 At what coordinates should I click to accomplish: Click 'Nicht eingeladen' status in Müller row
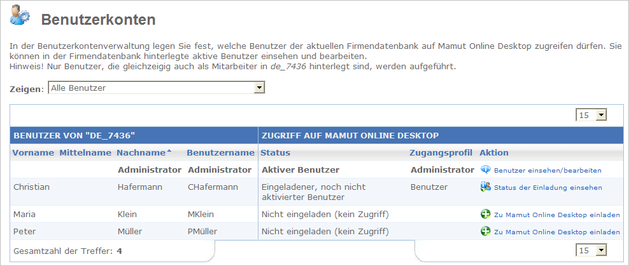click(325, 231)
